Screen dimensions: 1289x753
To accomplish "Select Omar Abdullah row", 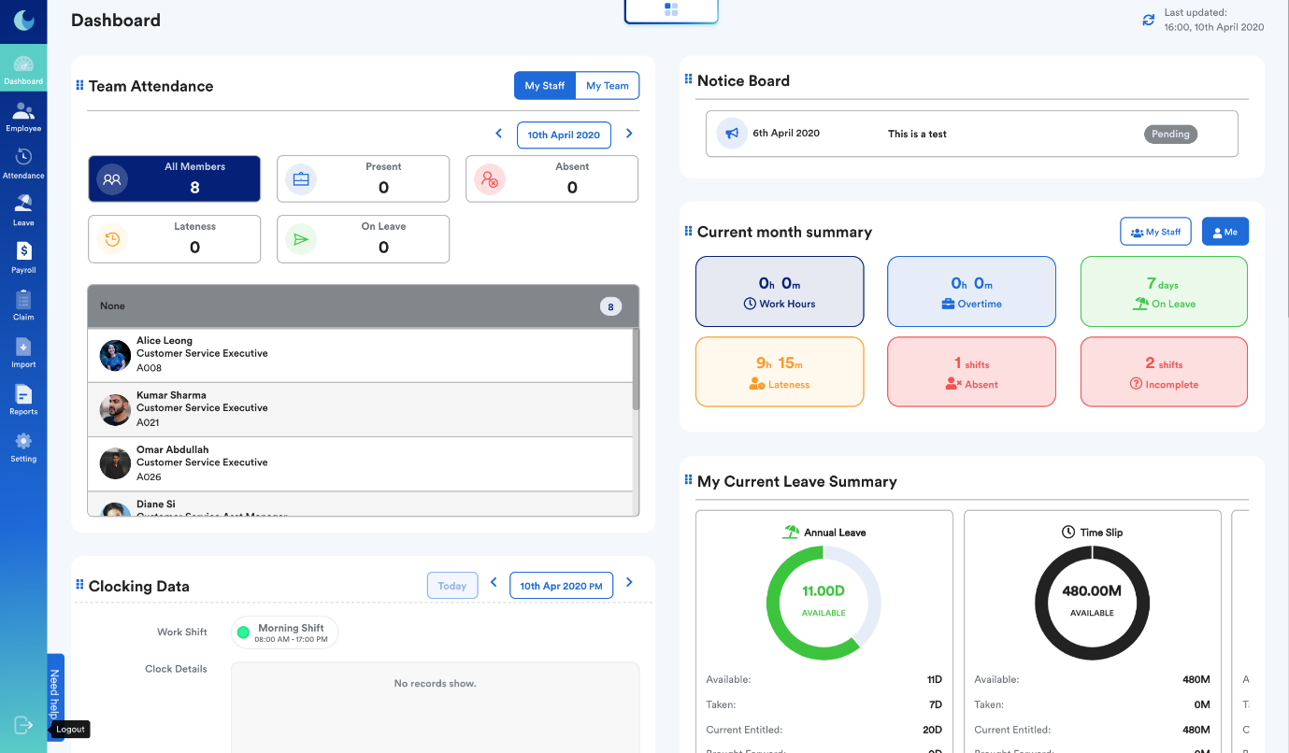I will point(360,463).
